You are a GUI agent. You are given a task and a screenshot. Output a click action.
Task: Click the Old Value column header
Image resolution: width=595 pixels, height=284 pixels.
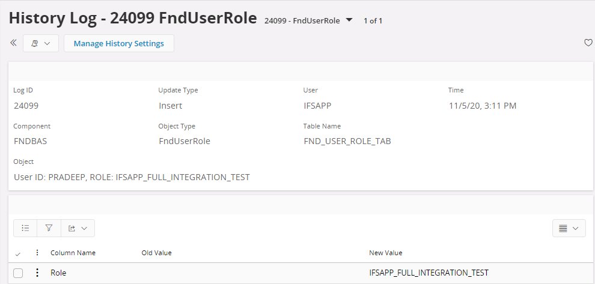click(x=156, y=253)
